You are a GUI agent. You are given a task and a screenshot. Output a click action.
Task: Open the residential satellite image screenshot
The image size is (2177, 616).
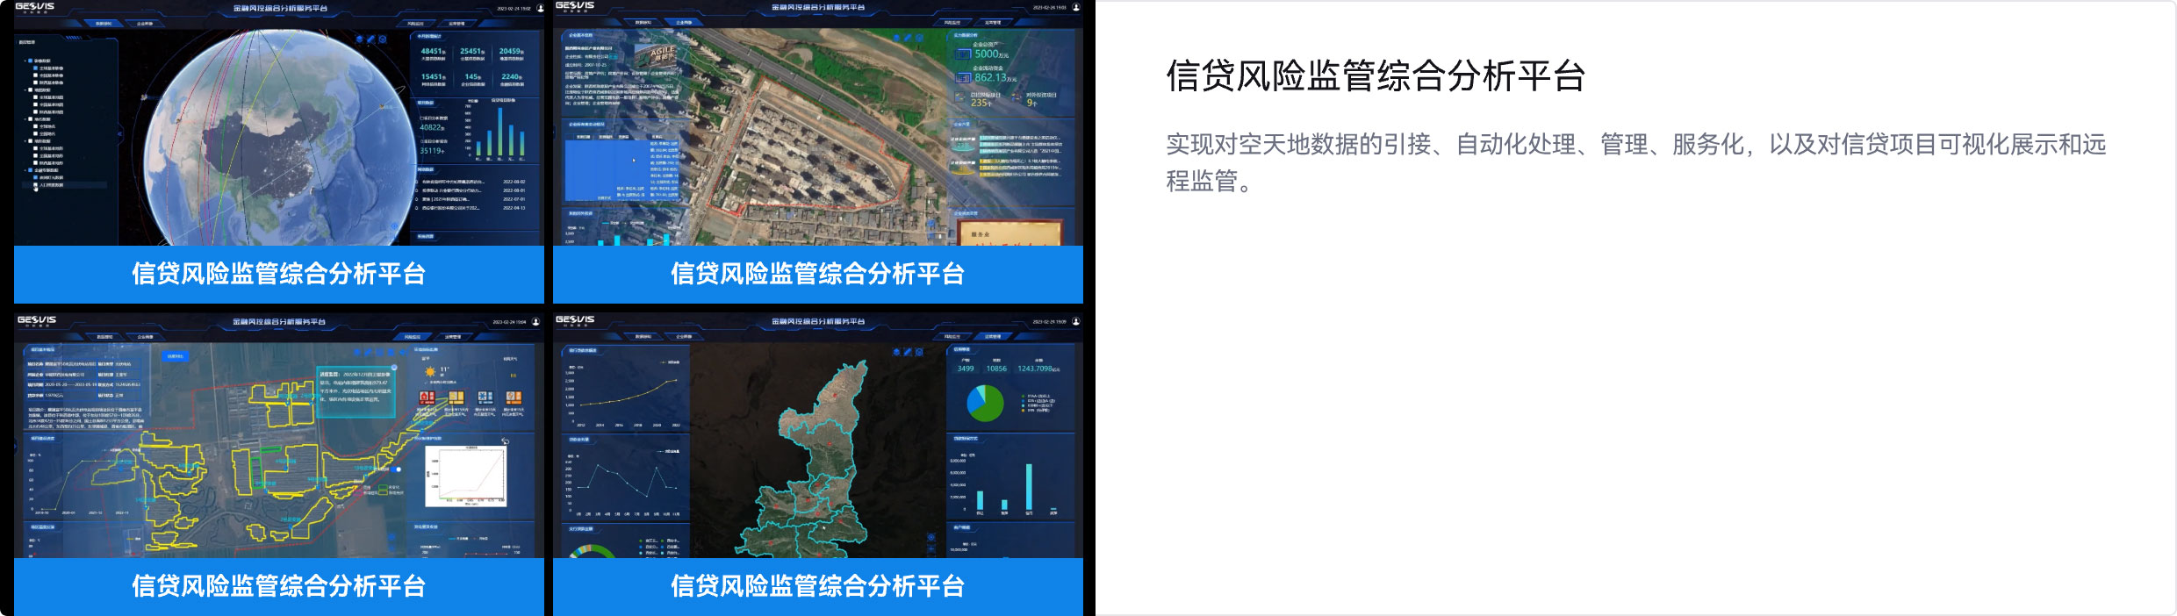click(x=817, y=123)
